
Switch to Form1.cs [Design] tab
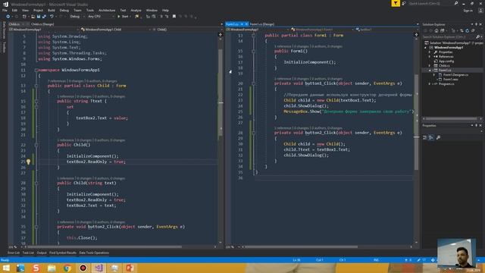pos(261,24)
